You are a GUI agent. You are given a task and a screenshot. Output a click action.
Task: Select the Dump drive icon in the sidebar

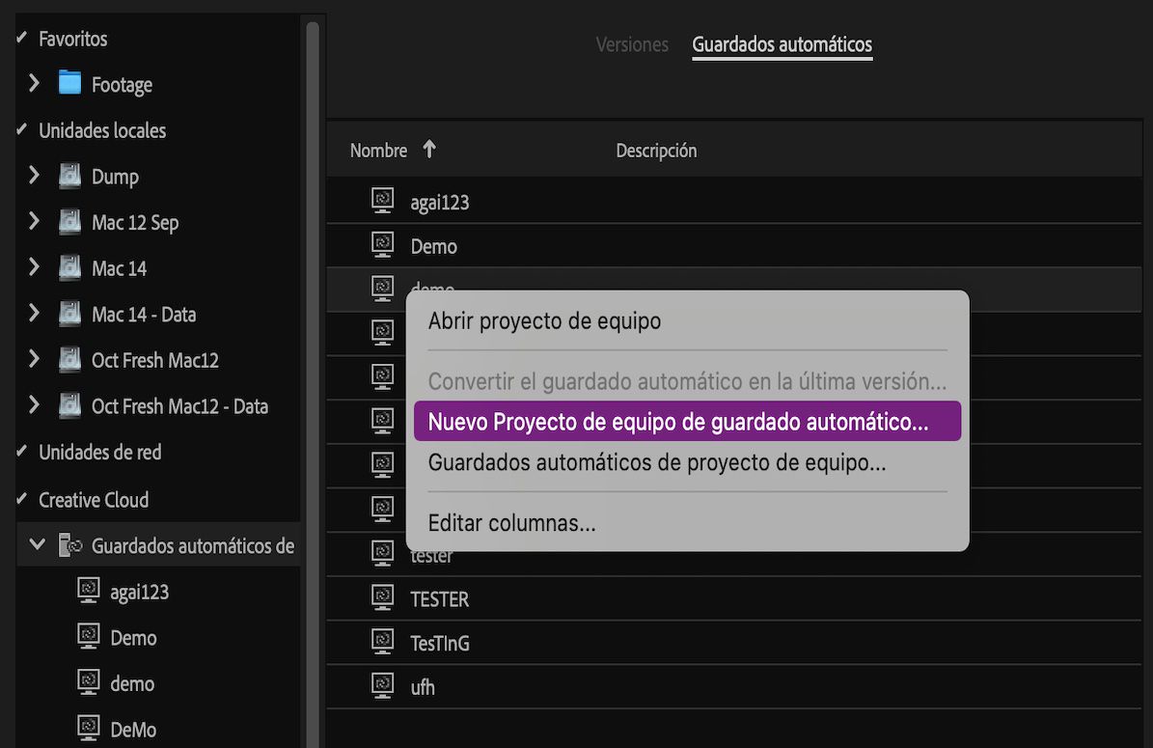[x=70, y=176]
